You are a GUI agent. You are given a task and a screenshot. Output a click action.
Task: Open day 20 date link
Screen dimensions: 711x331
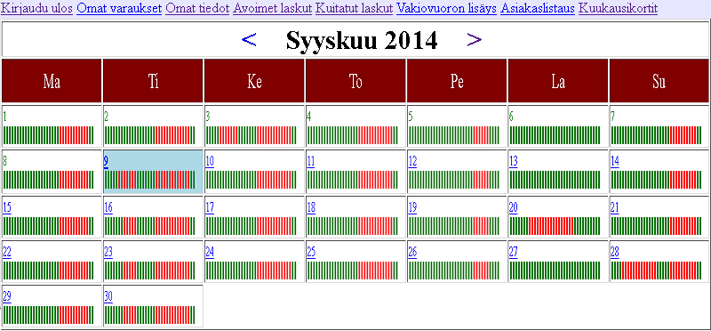click(x=514, y=207)
